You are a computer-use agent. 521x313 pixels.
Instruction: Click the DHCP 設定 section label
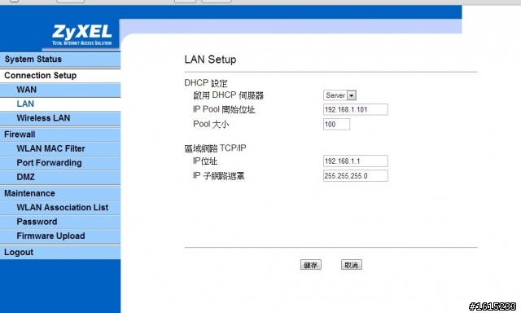206,83
